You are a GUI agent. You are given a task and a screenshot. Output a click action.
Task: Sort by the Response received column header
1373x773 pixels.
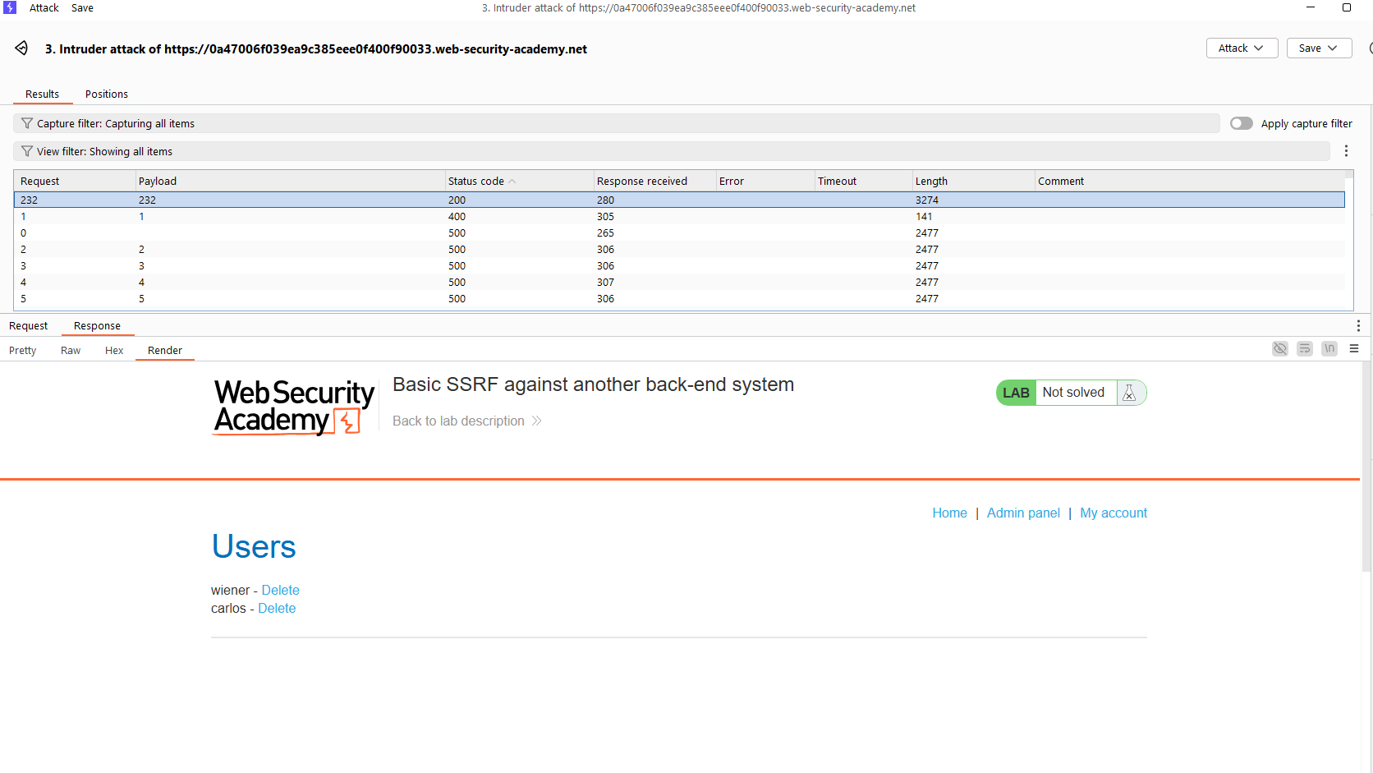pos(654,182)
